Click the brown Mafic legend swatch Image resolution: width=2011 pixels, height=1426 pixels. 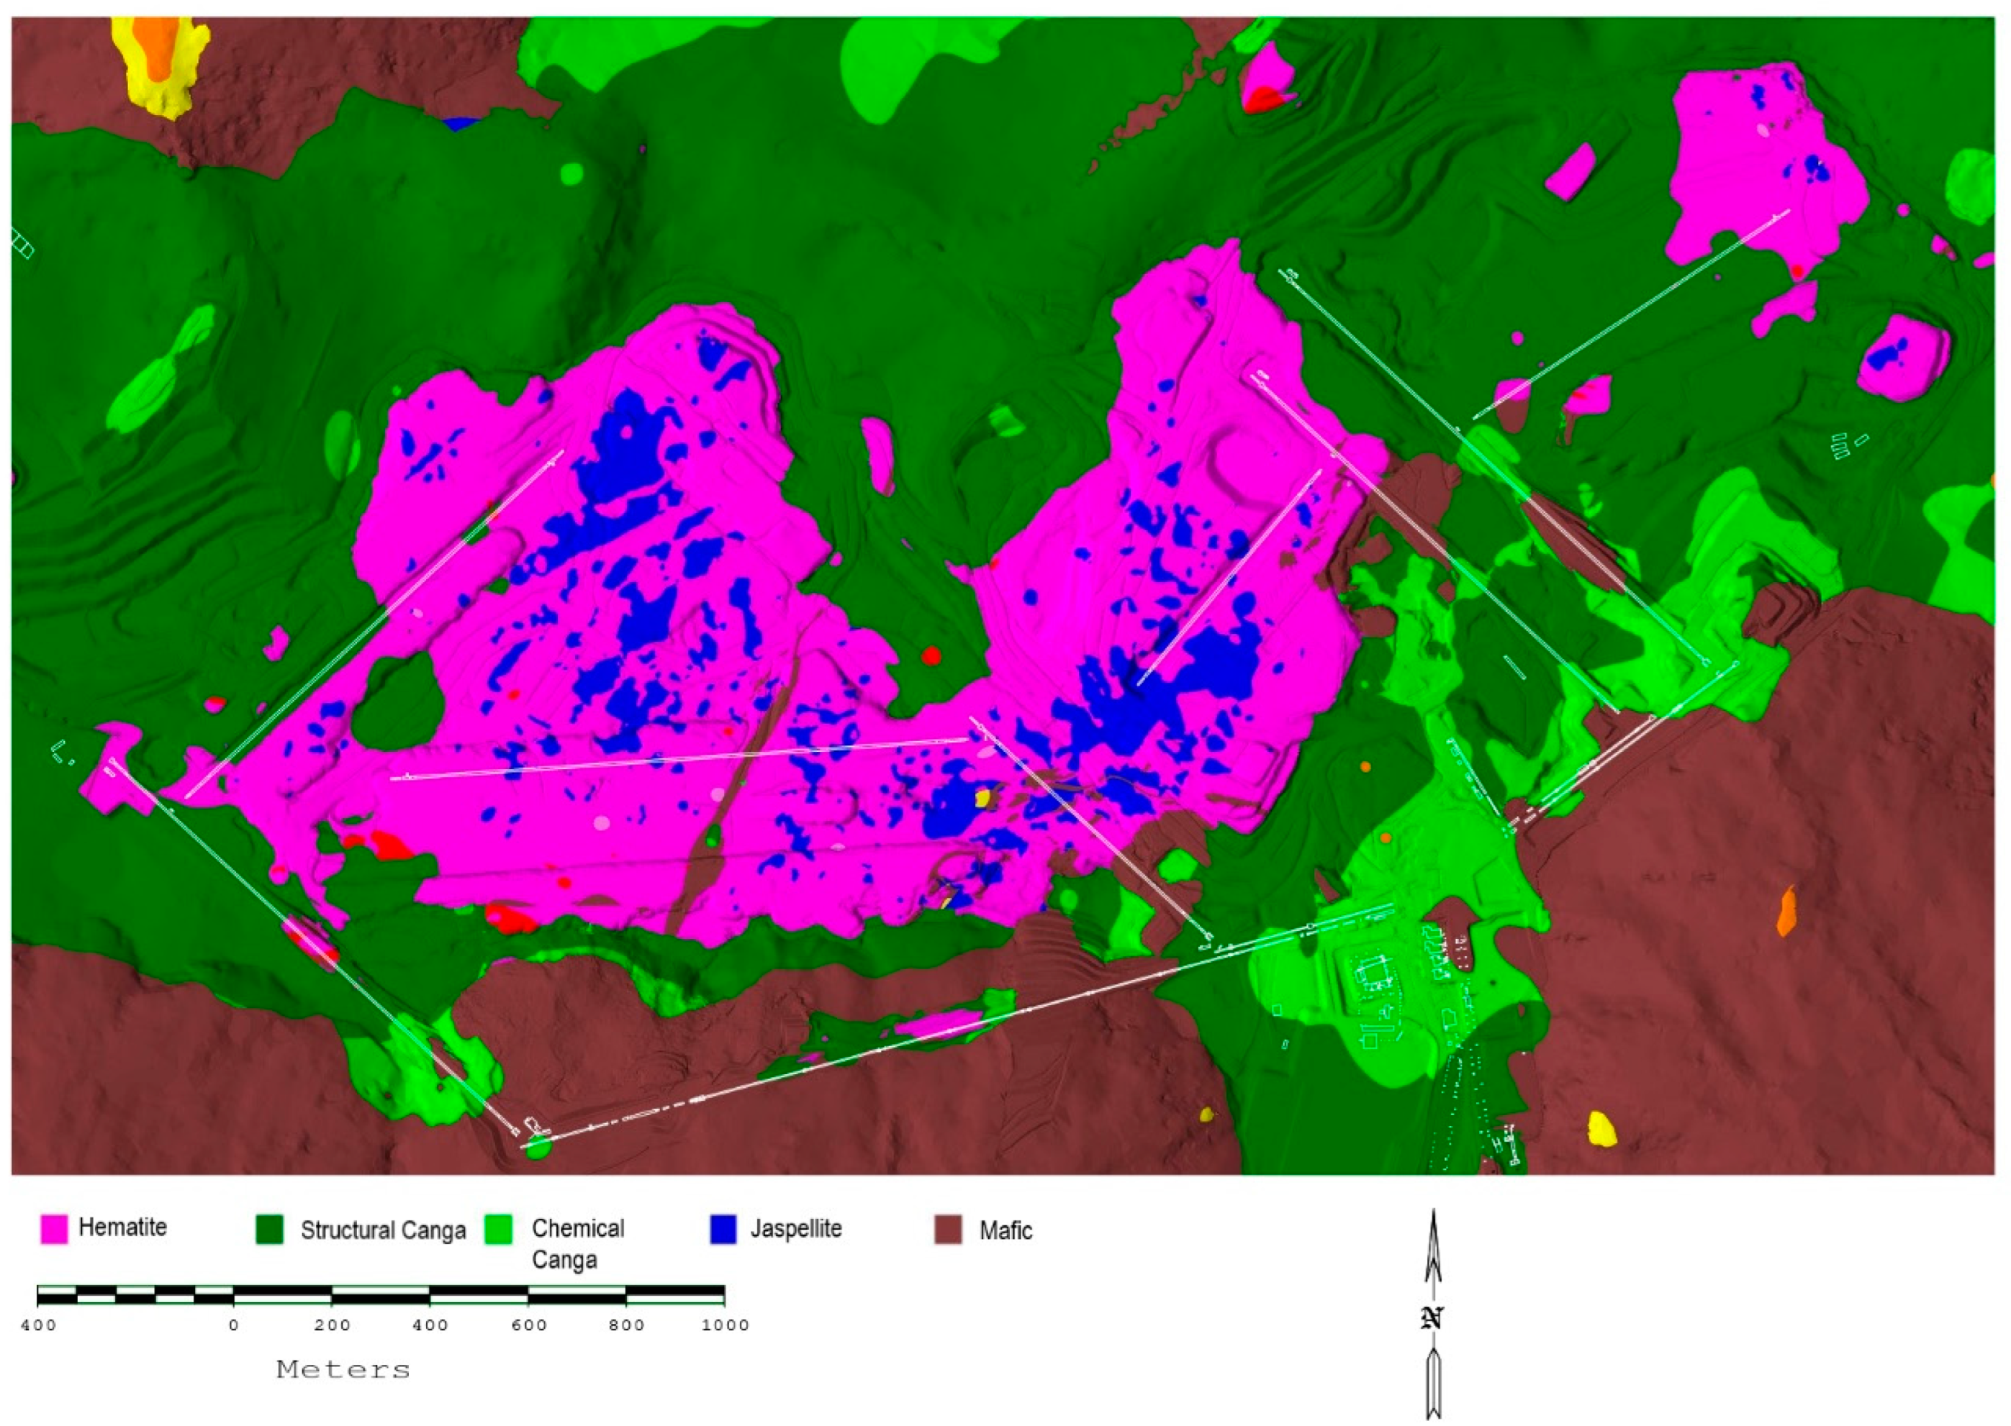coord(947,1230)
